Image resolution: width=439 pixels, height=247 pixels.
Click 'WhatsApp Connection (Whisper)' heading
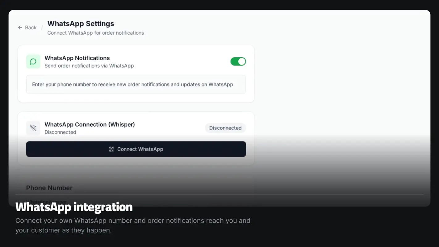tap(90, 124)
